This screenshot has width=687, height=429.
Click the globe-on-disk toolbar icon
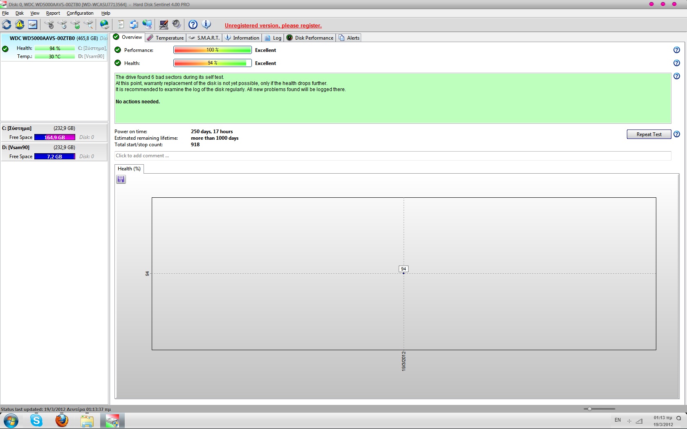[105, 25]
